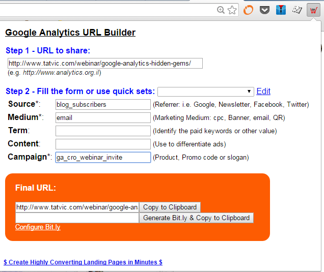Click the Edit quick sets link
The image size is (324, 272).
(x=263, y=91)
